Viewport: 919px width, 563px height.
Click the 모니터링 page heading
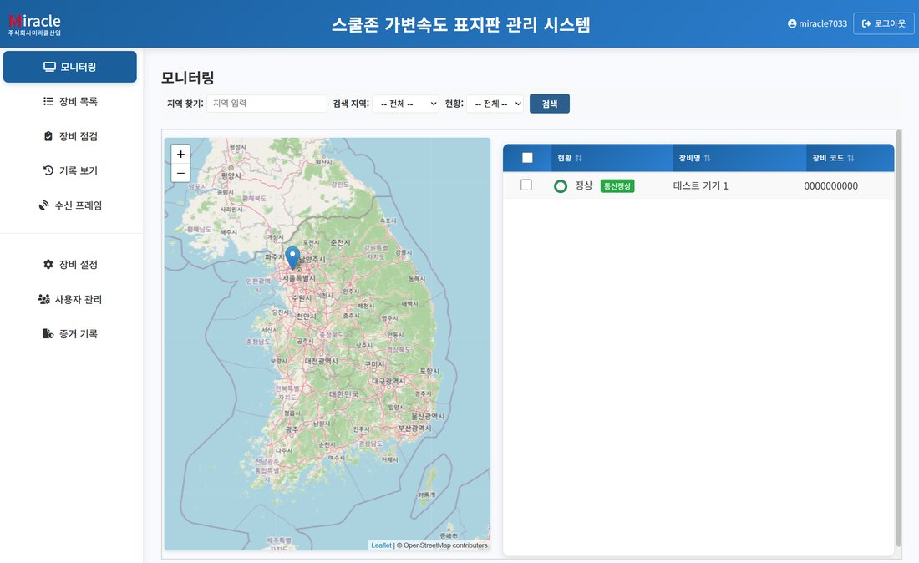click(187, 78)
